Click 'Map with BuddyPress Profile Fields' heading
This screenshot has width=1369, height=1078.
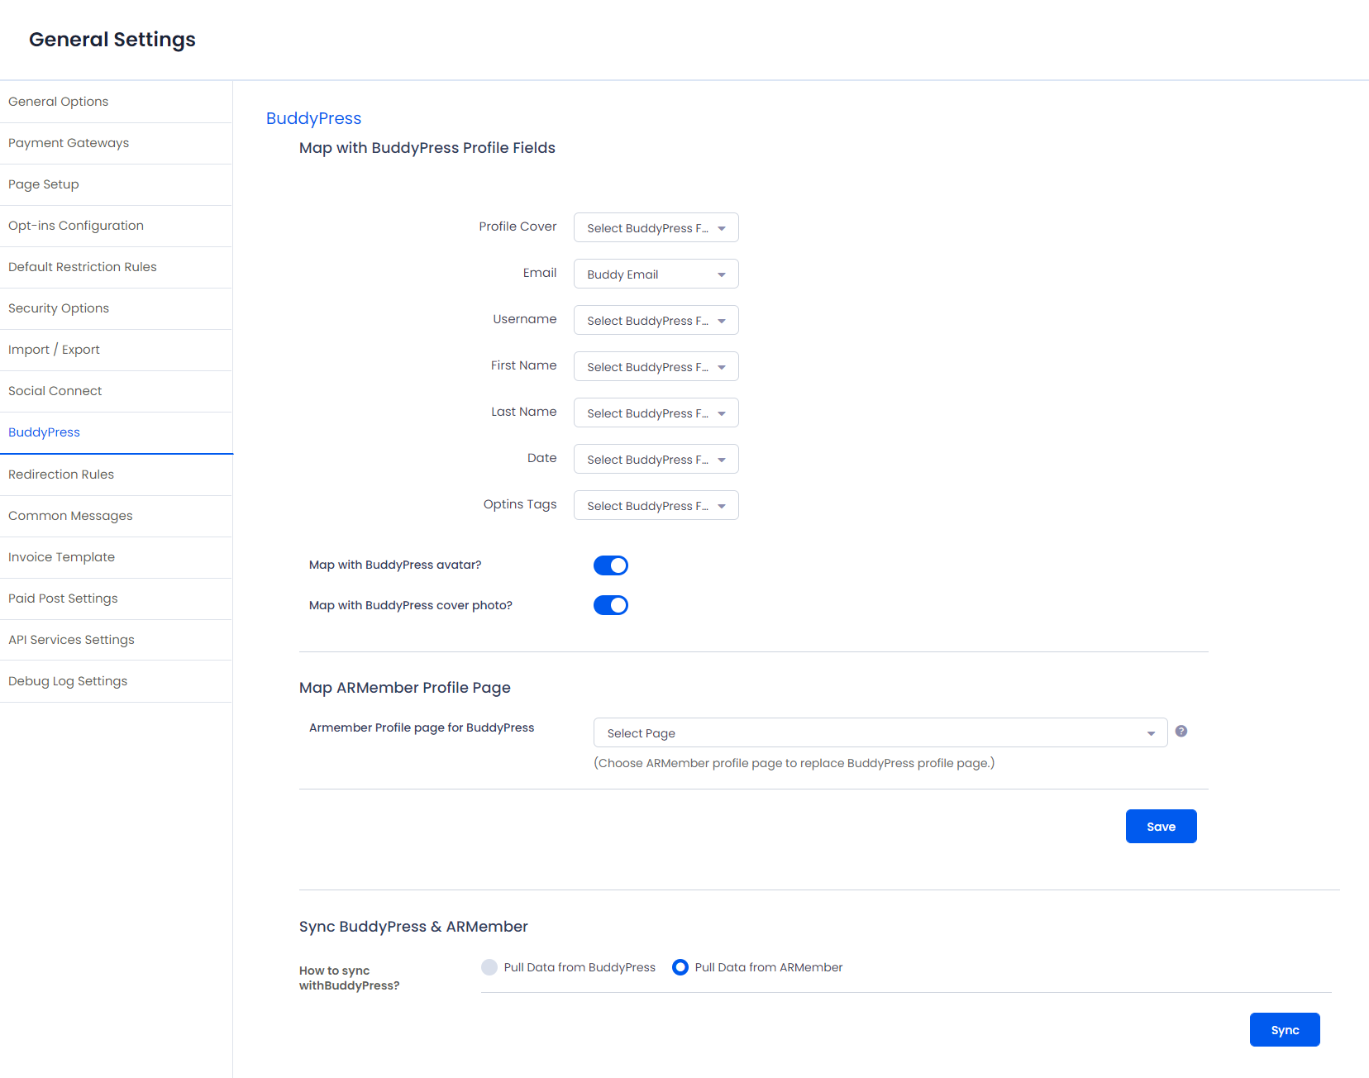427,148
